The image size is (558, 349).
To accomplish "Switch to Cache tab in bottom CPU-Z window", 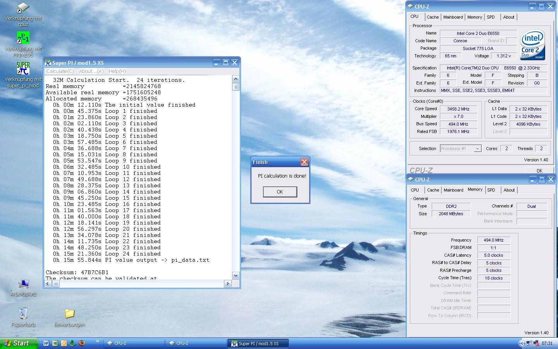I will 433,190.
